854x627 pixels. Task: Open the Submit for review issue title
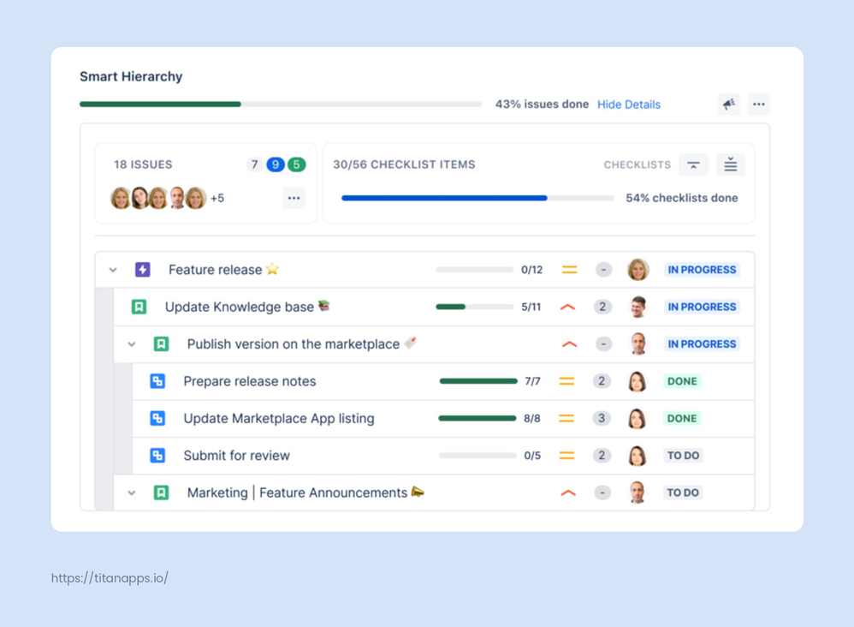coord(236,455)
